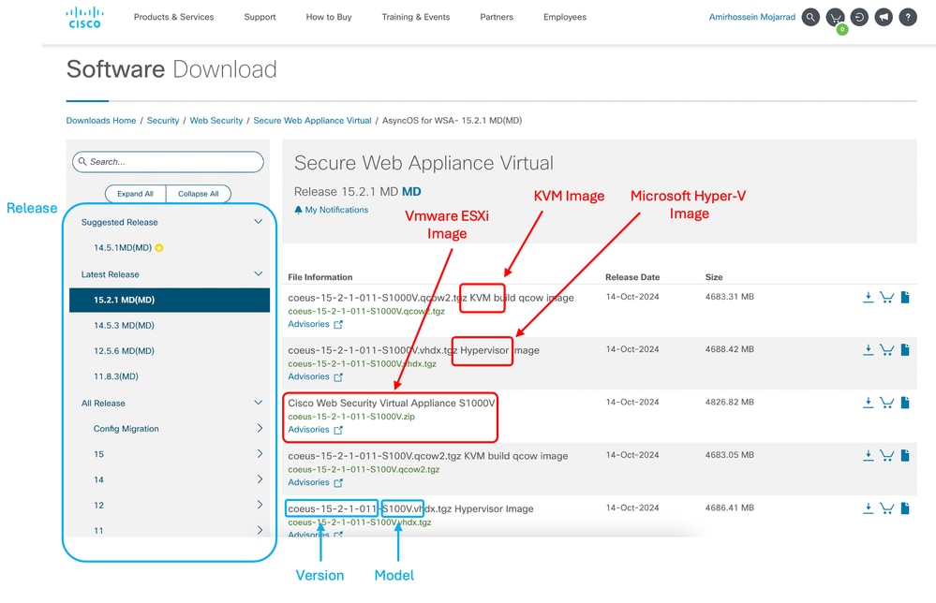Image resolution: width=936 pixels, height=603 pixels.
Task: Select release 11.8.3(MD)
Action: coord(116,377)
